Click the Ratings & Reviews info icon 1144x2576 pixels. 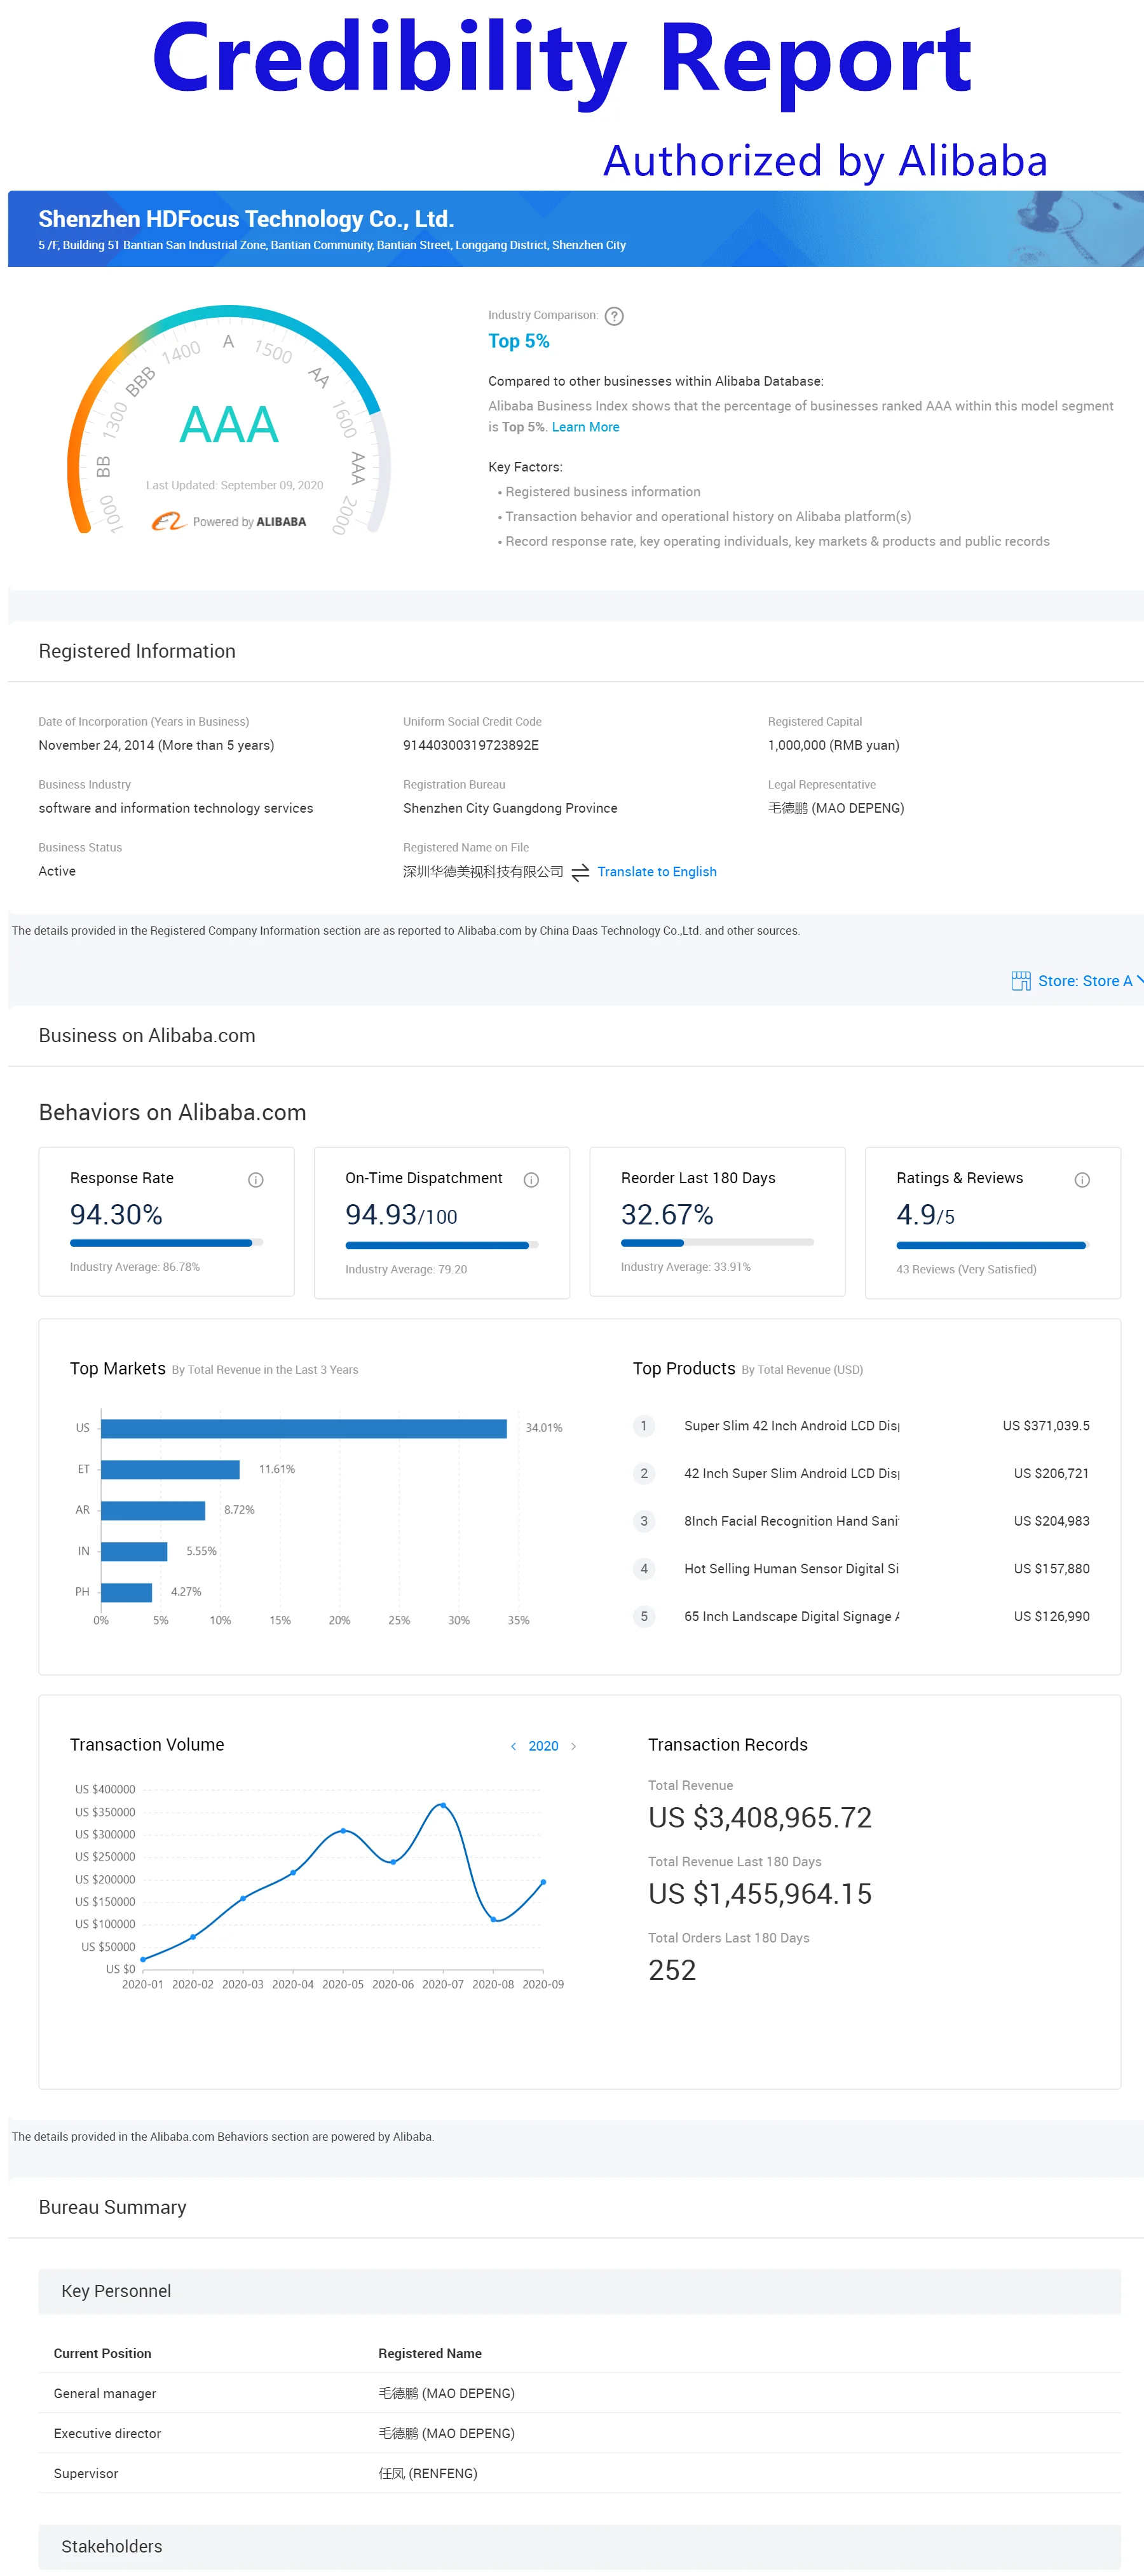1081,1180
